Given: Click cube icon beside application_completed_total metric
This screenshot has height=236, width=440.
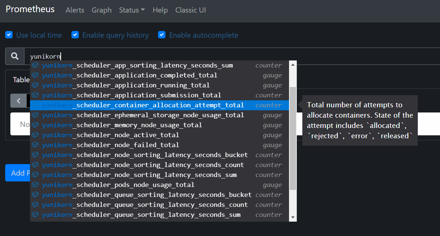Looking at the screenshot, I should pyautogui.click(x=35, y=75).
